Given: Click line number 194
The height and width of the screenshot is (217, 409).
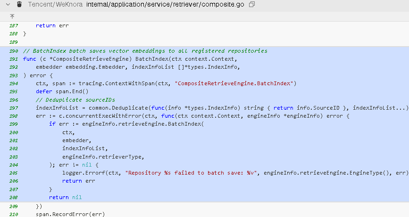Looking at the screenshot, I should click(x=13, y=83).
